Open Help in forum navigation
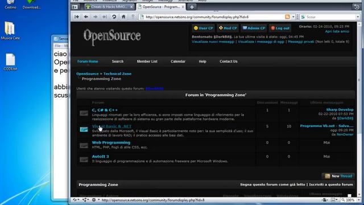364x205 pixels. 202,61
